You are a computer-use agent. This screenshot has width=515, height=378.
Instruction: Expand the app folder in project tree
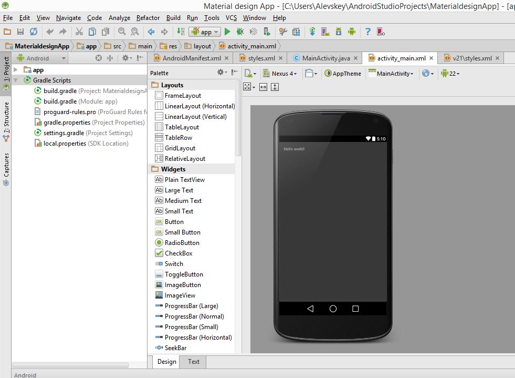pyautogui.click(x=16, y=70)
